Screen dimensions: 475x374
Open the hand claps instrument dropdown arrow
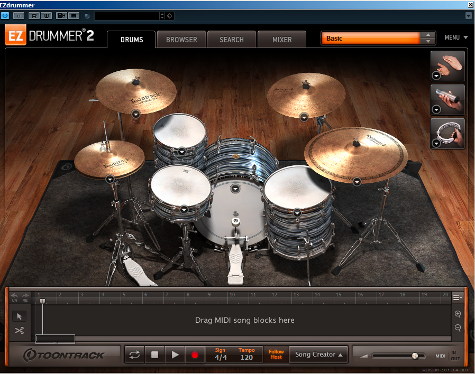click(436, 76)
